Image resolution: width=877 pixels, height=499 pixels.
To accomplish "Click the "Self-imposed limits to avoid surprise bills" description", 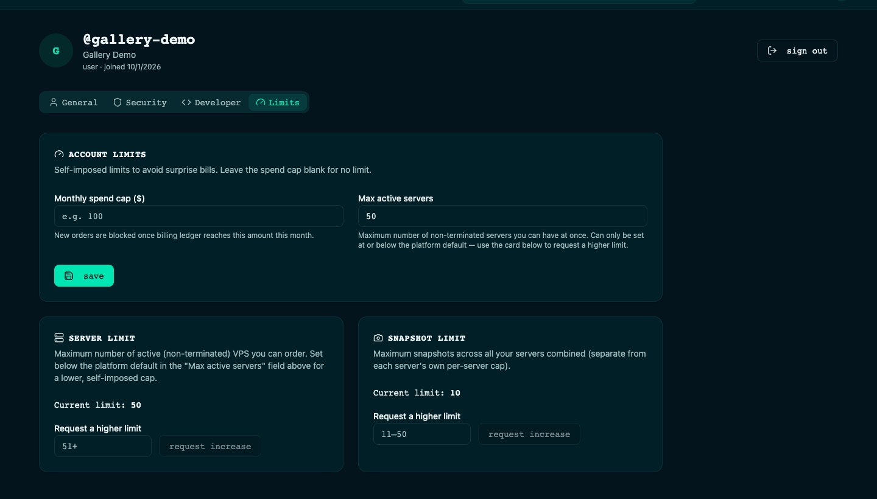I will 213,170.
